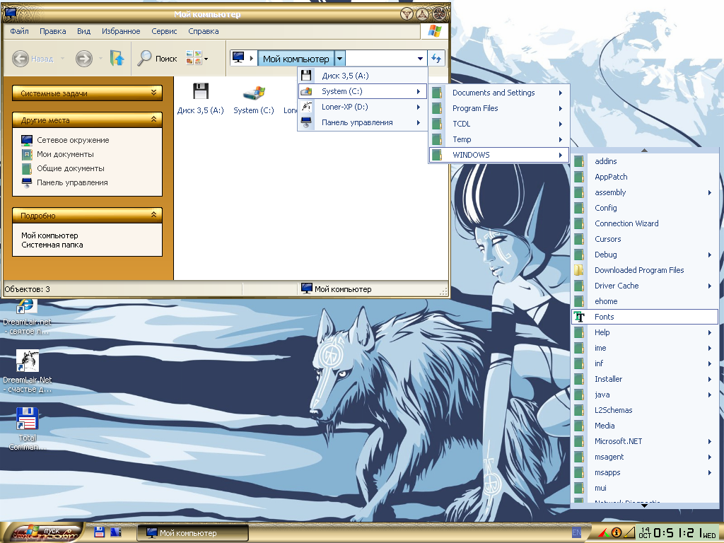This screenshot has width=724, height=543.
Task: Open the Вид menu
Action: click(x=83, y=31)
